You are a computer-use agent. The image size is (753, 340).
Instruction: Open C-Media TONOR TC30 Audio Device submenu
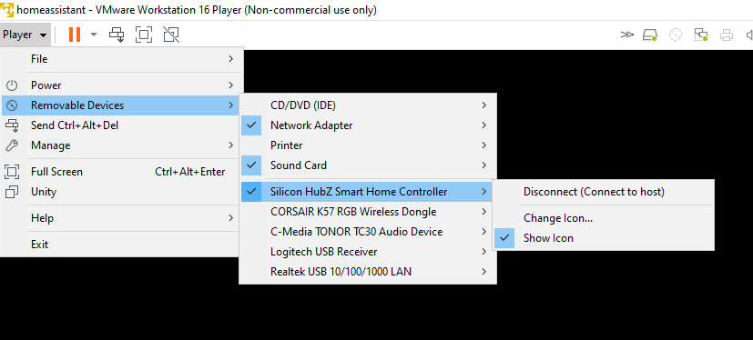[x=368, y=232]
